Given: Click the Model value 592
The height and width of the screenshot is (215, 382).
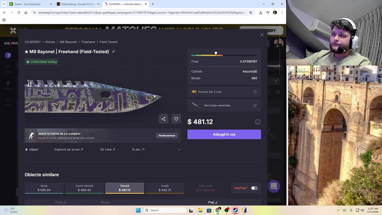Looking at the screenshot, I should [254, 78].
